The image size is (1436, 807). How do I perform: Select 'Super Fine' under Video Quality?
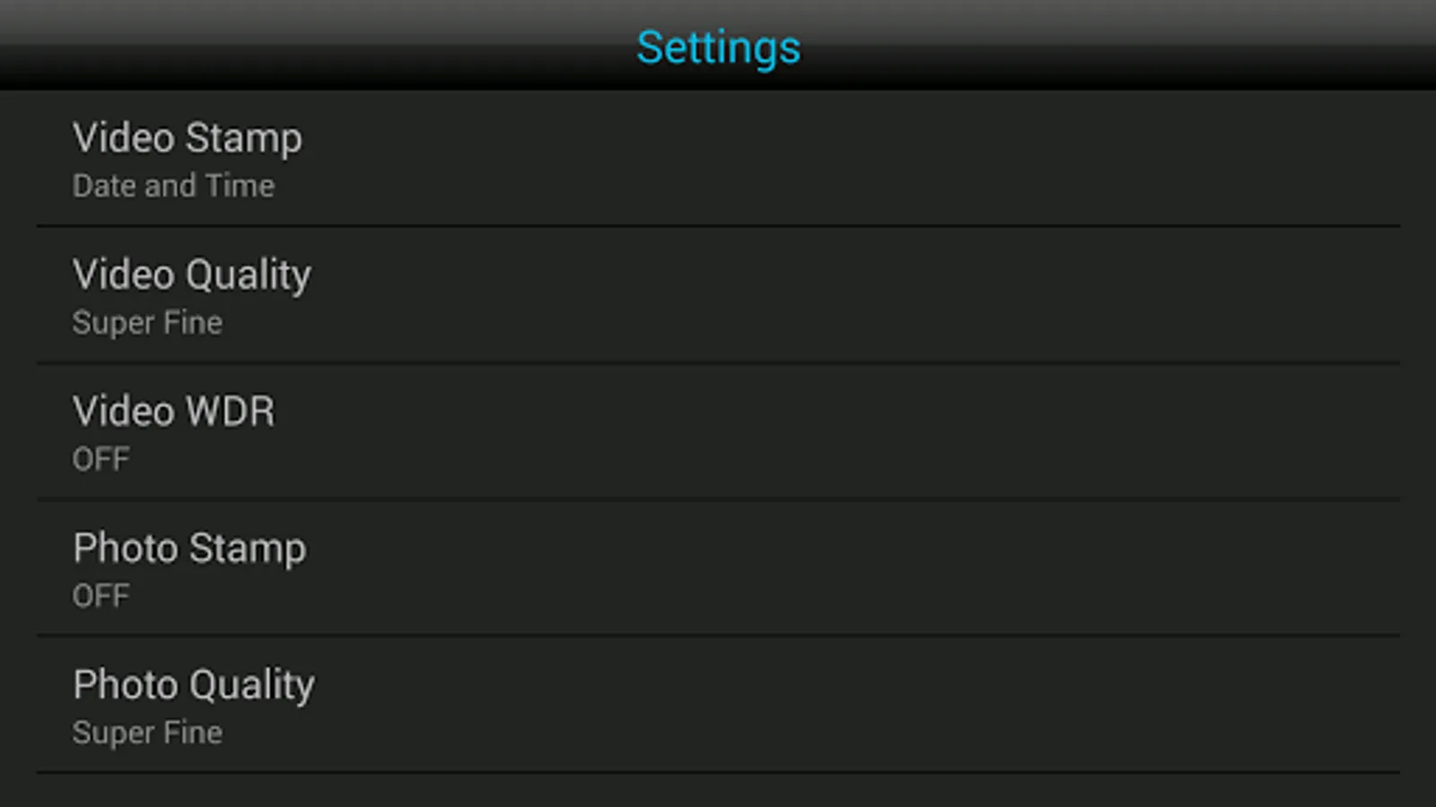tap(147, 323)
